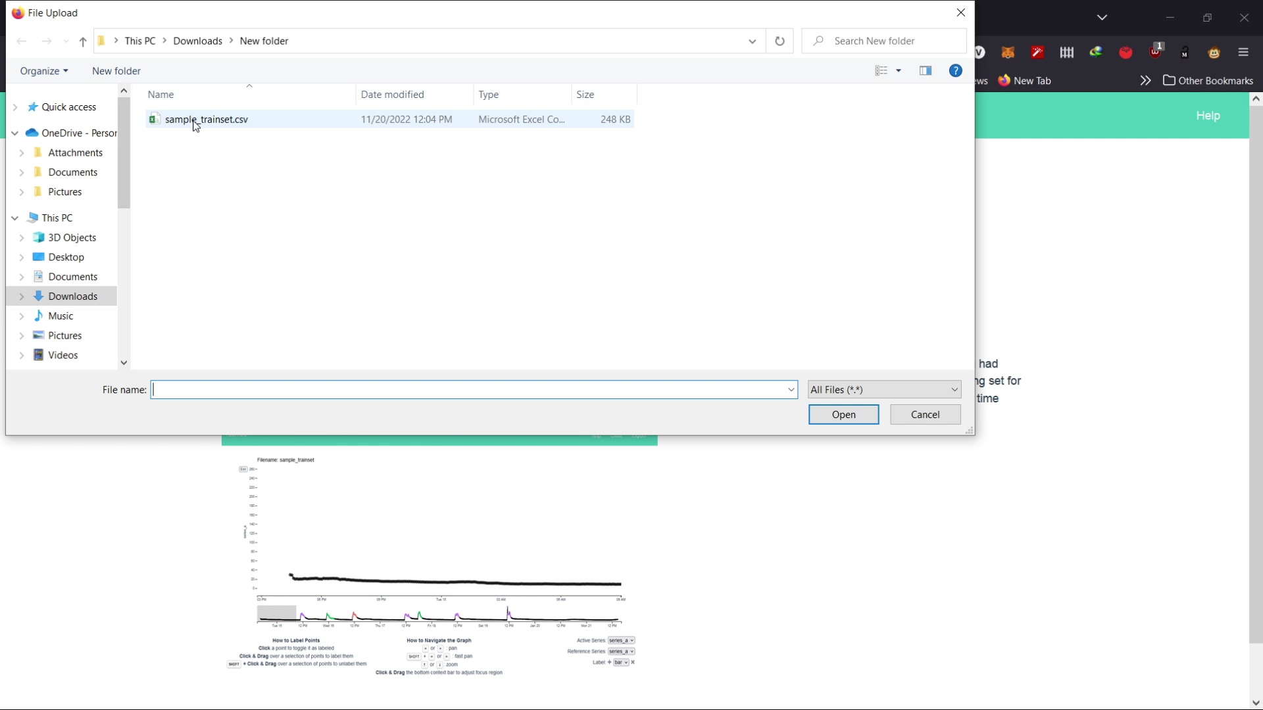Launch the Internet Download Manager extension
This screenshot has width=1263, height=710.
1096,53
